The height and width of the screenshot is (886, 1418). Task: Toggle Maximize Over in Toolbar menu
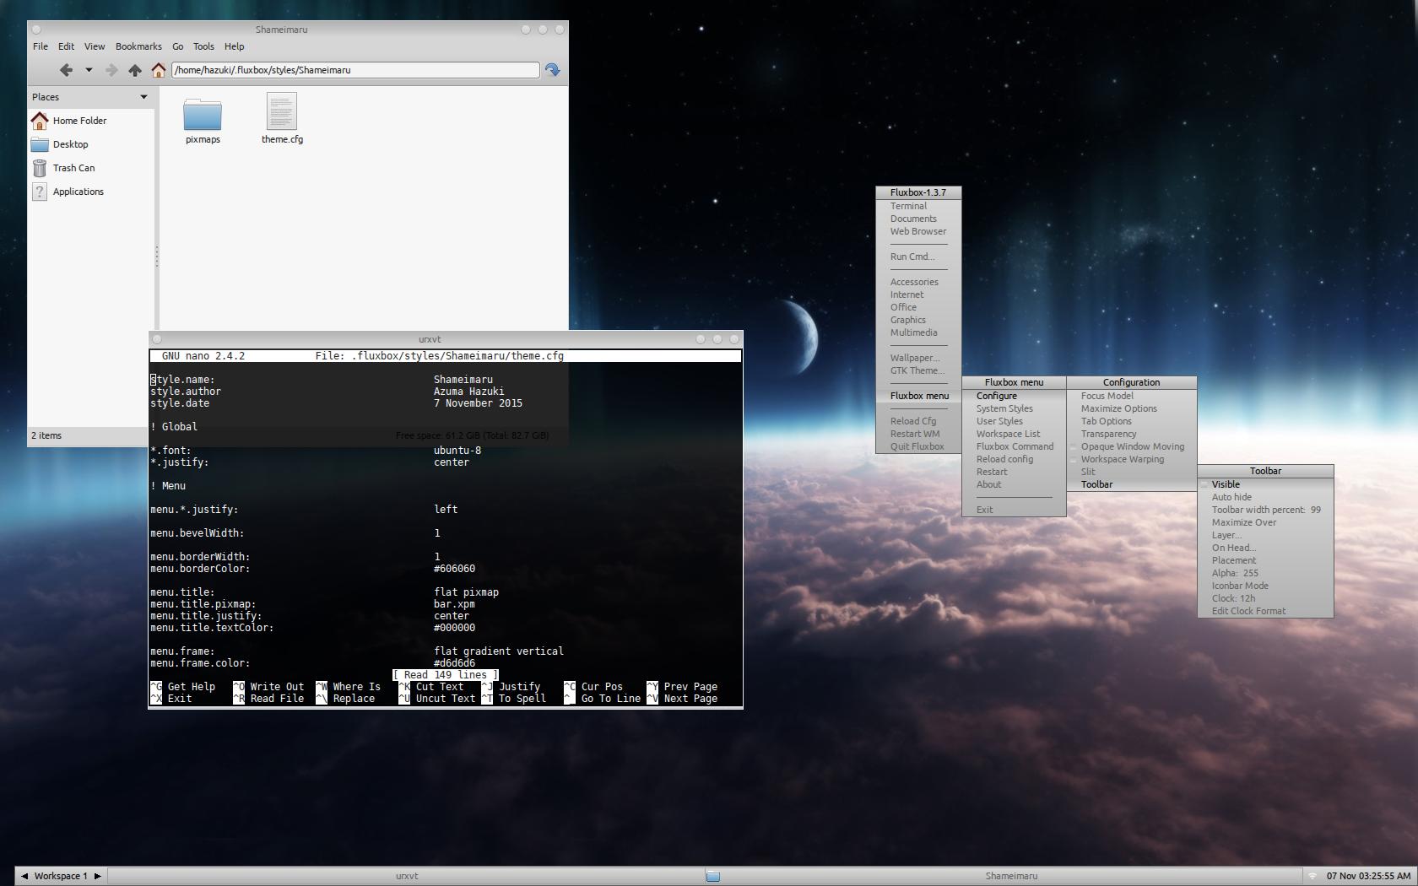[x=1265, y=522]
